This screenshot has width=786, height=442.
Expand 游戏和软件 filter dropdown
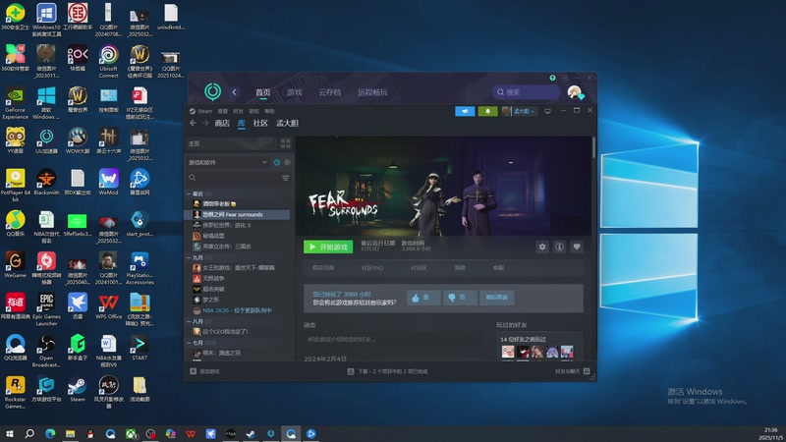pyautogui.click(x=228, y=162)
